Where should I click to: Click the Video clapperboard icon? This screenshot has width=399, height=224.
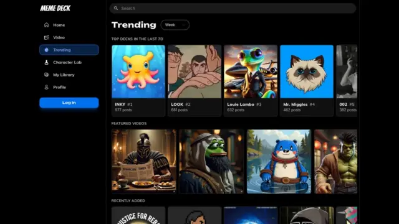(46, 37)
